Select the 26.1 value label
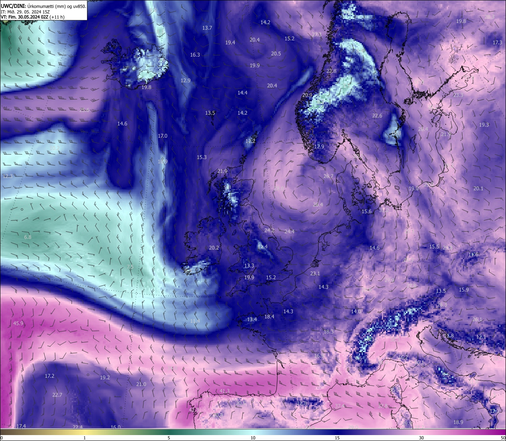This screenshot has height=441, width=506. [x=477, y=319]
